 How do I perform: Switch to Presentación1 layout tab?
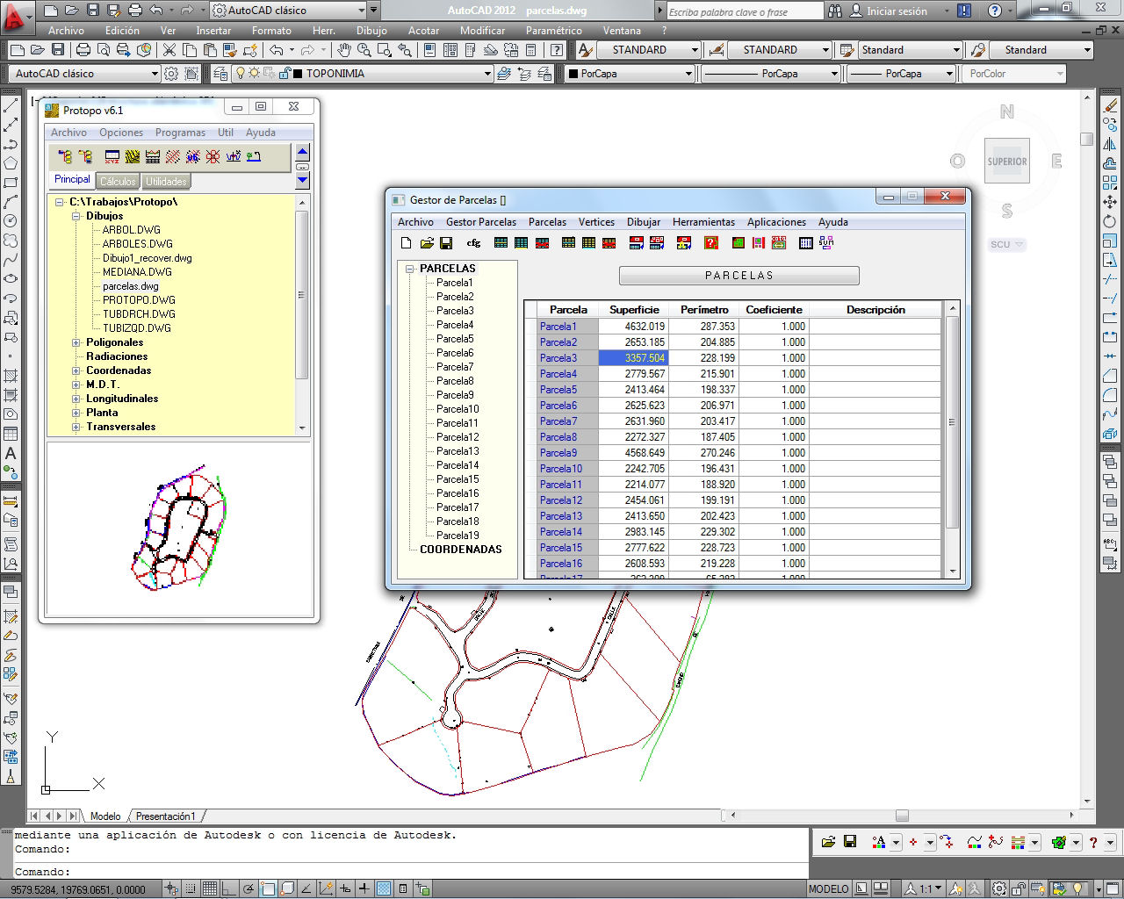(165, 816)
